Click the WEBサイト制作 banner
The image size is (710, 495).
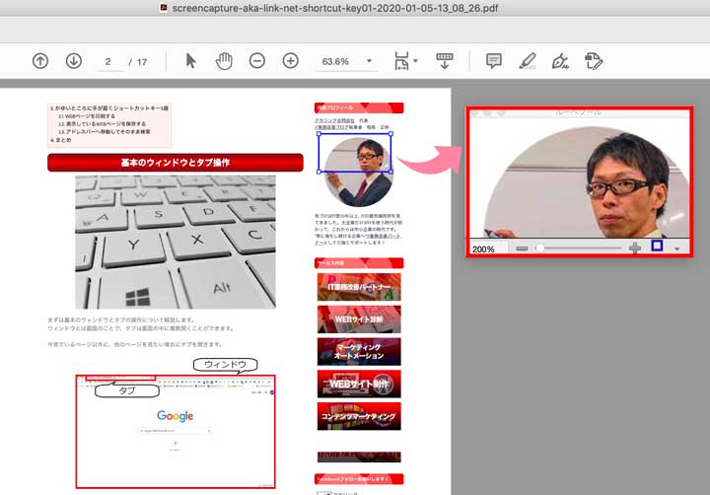coord(359,384)
